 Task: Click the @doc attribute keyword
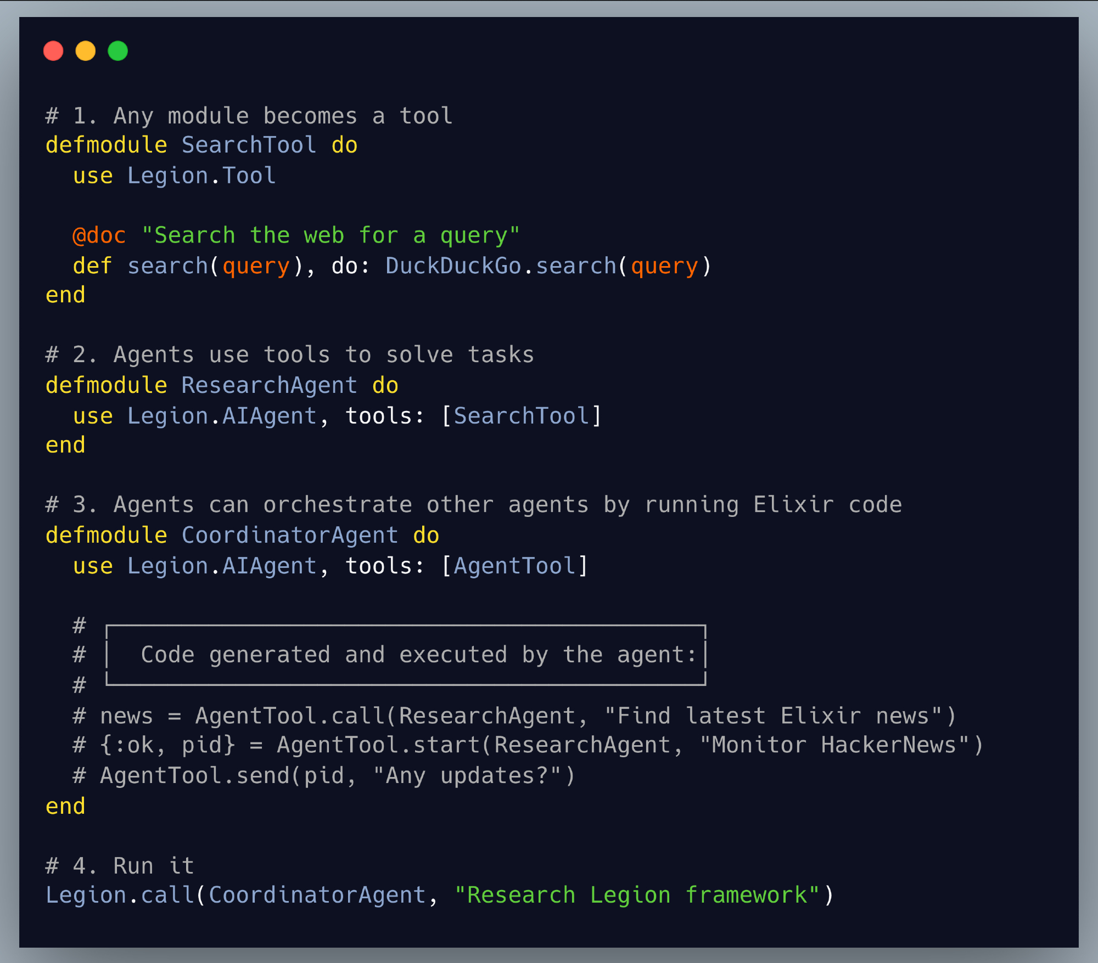tap(99, 235)
